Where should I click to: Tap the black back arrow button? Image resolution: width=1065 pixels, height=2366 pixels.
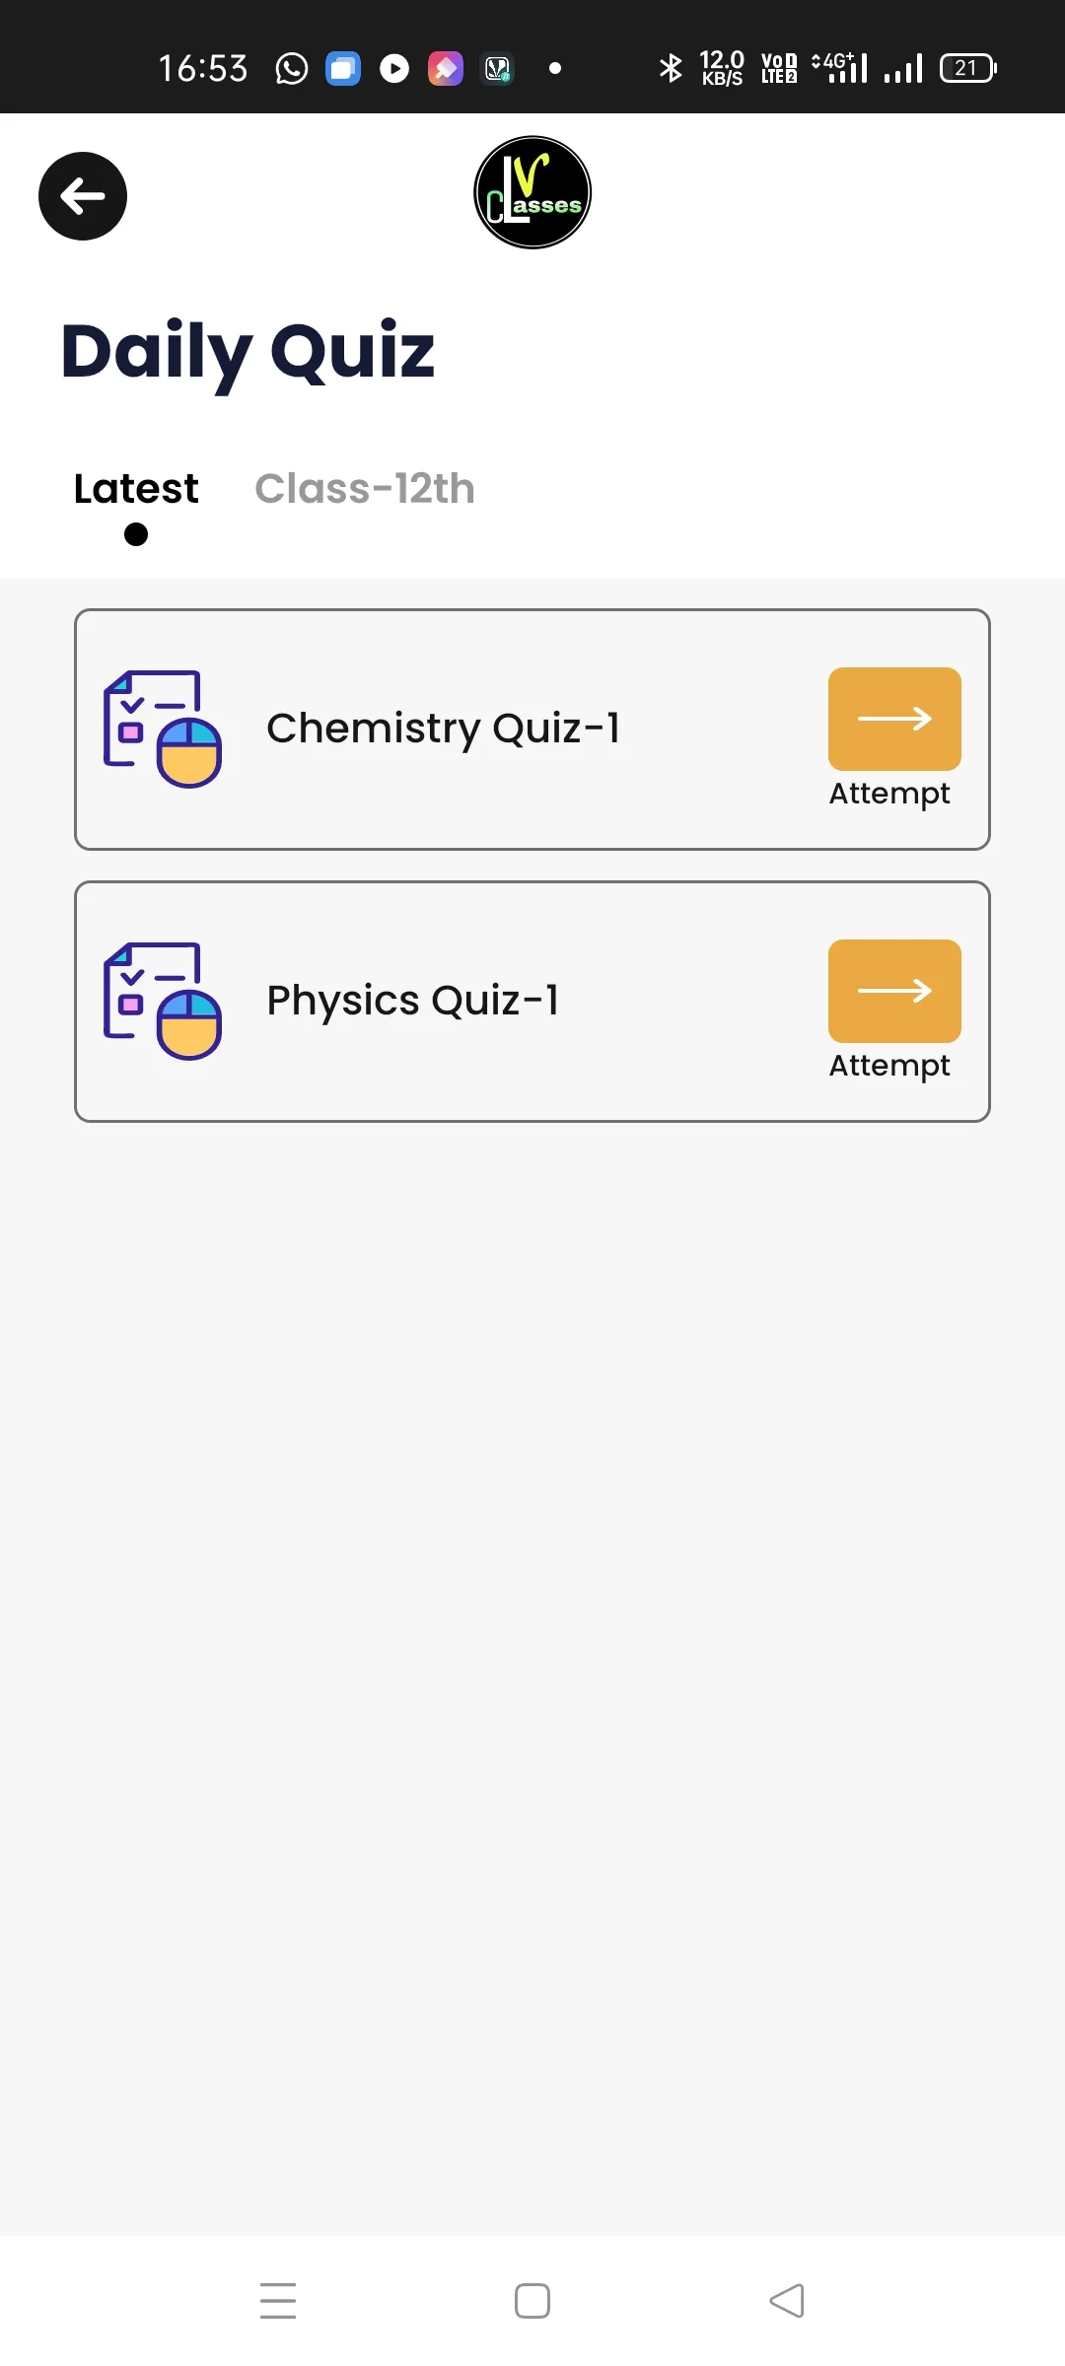tap(83, 196)
